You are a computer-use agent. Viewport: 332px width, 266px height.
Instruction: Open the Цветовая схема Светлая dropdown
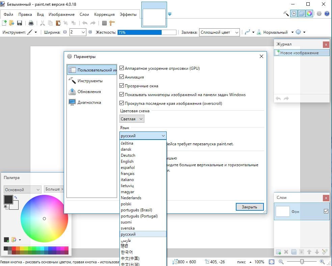[x=132, y=119]
